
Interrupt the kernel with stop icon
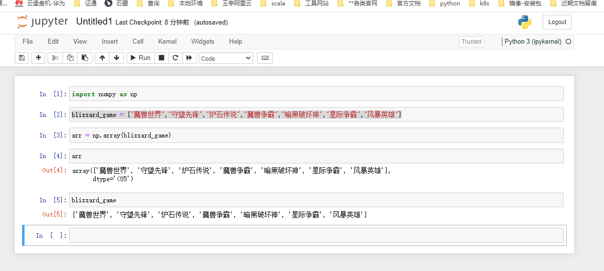pyautogui.click(x=161, y=58)
